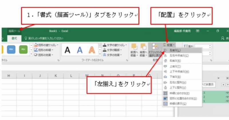229x120 pixels.
Task: Open the 文字の効果 text effects menu
Action: tap(112, 55)
